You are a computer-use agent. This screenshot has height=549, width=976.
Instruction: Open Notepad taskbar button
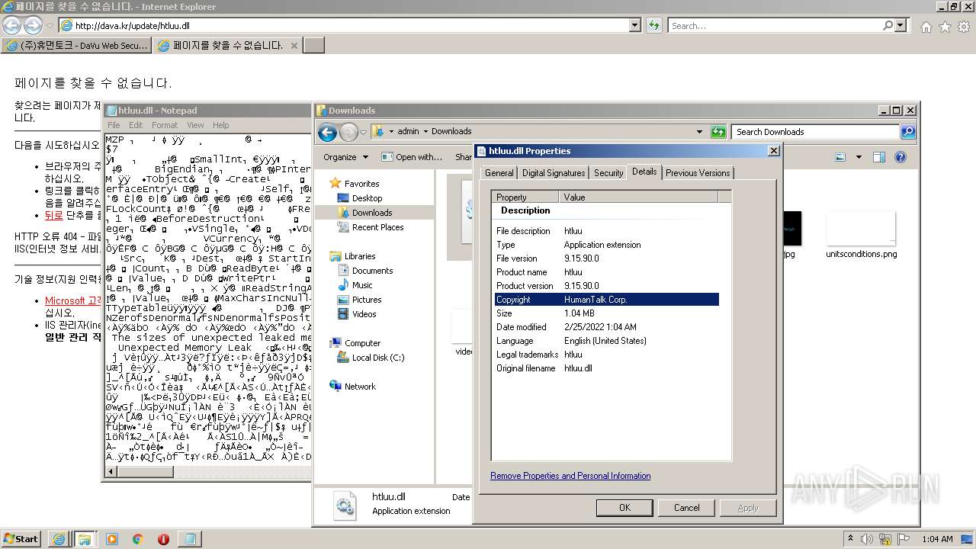pyautogui.click(x=189, y=539)
